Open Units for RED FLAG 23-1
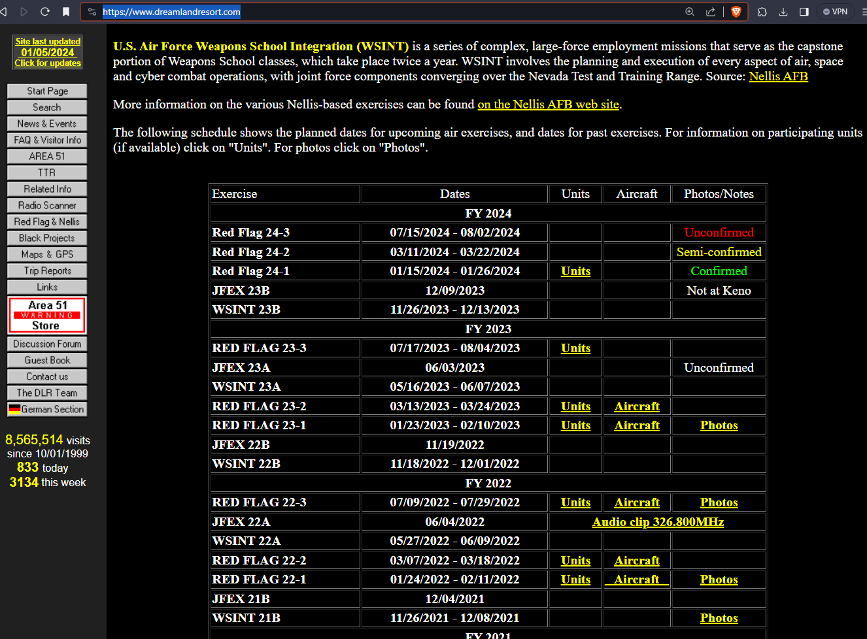 point(575,425)
